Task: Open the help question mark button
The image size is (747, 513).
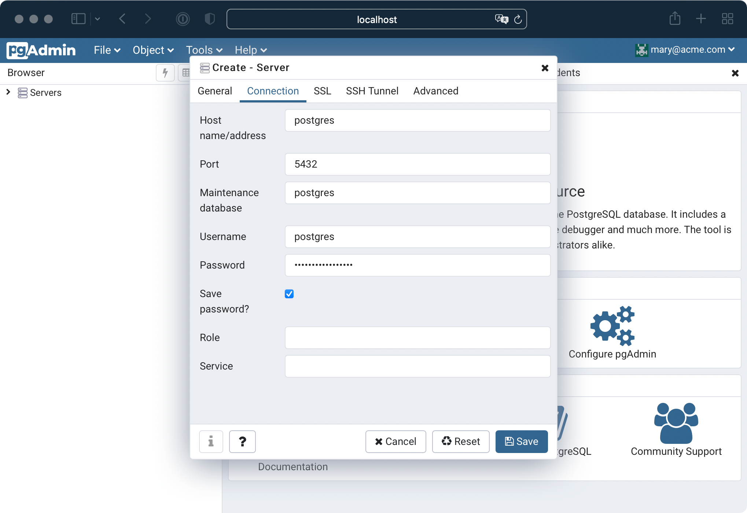Action: point(242,442)
